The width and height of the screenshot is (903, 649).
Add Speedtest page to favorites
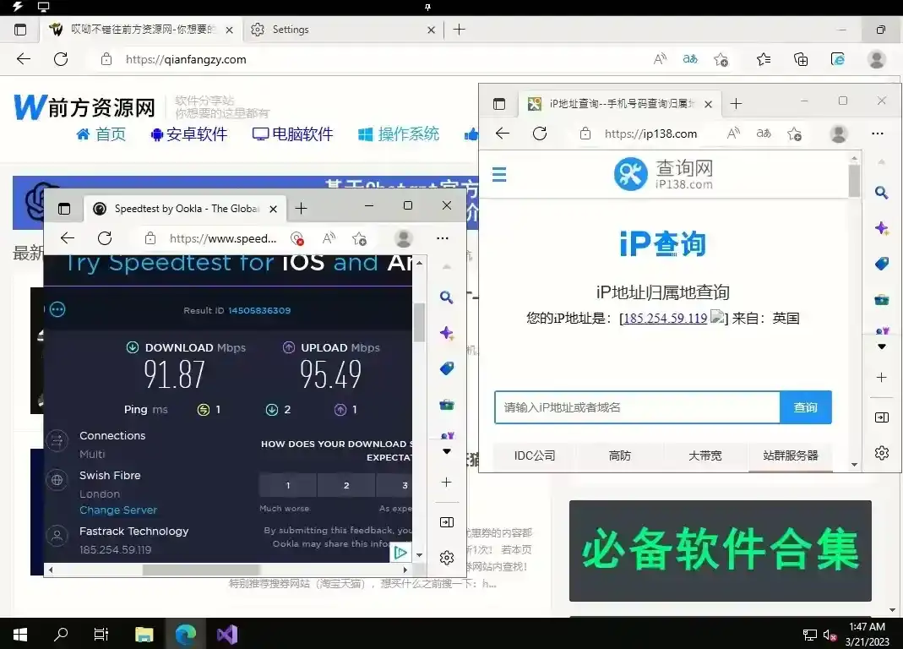click(359, 238)
